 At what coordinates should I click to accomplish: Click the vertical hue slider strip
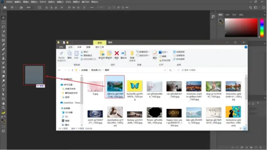pyautogui.click(x=262, y=27)
